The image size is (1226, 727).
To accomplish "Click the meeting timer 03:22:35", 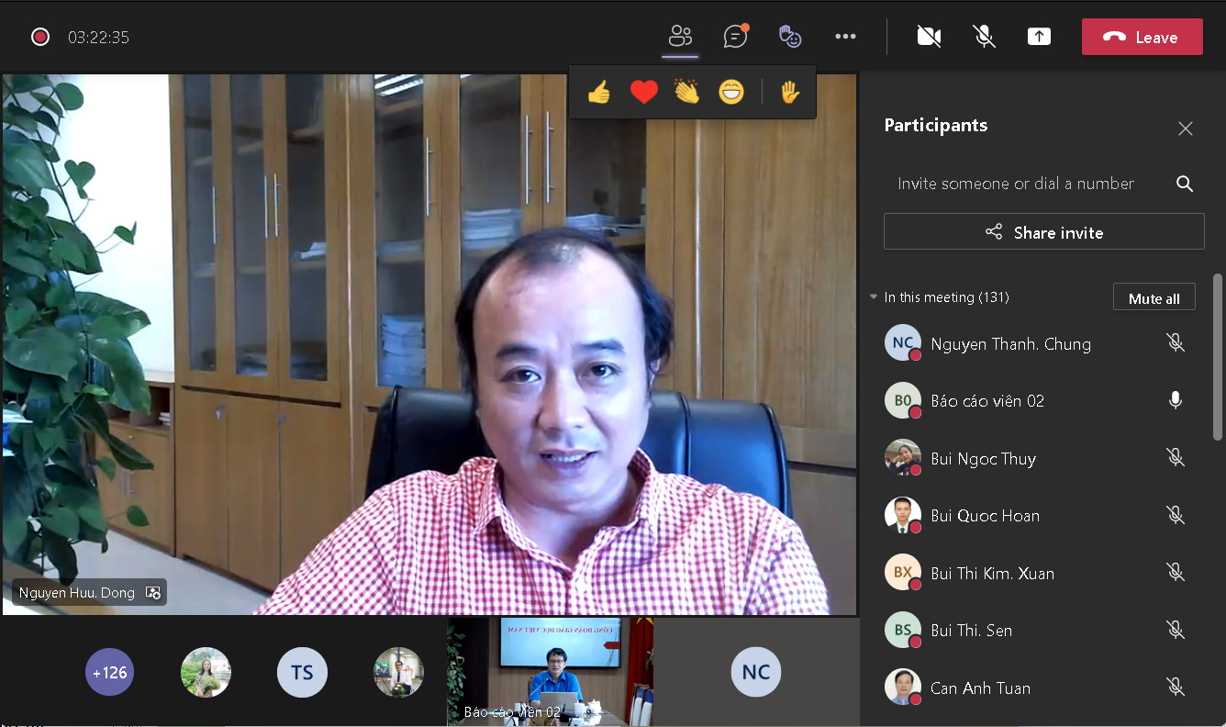I will [98, 38].
